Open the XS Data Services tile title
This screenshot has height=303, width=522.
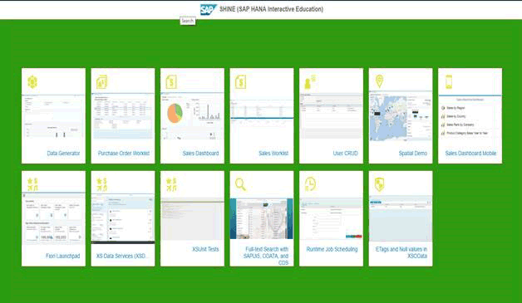121,257
